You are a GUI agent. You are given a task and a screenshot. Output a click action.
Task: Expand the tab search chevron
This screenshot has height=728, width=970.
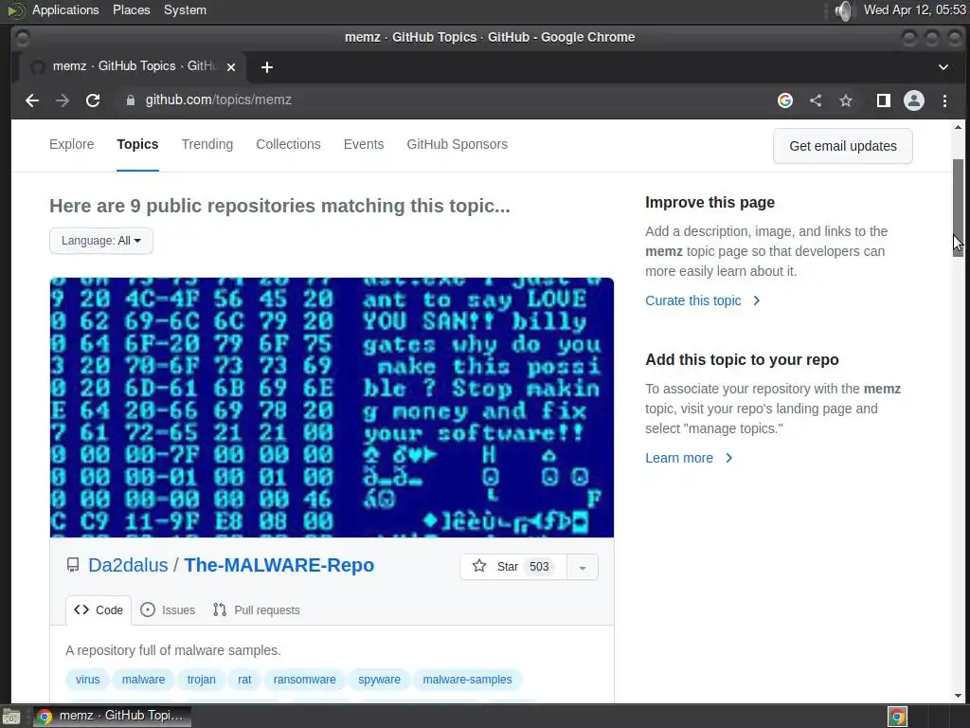tap(943, 67)
